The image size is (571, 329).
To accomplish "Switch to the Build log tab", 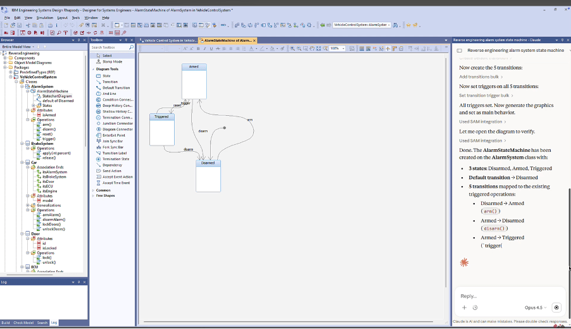I will [6, 323].
